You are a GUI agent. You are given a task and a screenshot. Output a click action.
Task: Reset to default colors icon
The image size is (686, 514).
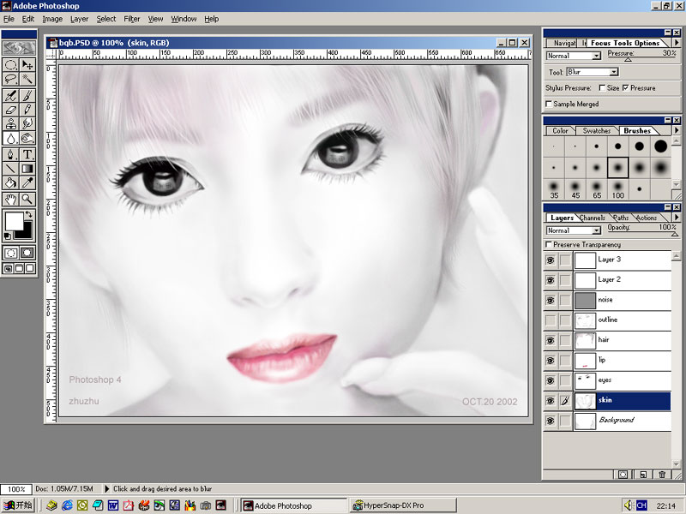tap(8, 236)
